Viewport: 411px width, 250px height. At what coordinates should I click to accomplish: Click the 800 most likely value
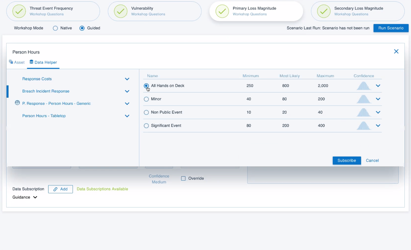coord(286,86)
